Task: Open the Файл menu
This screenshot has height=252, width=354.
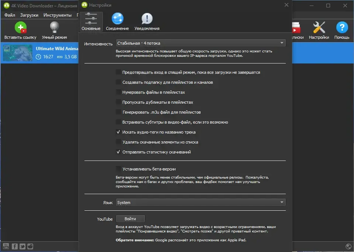Action: click(10, 15)
